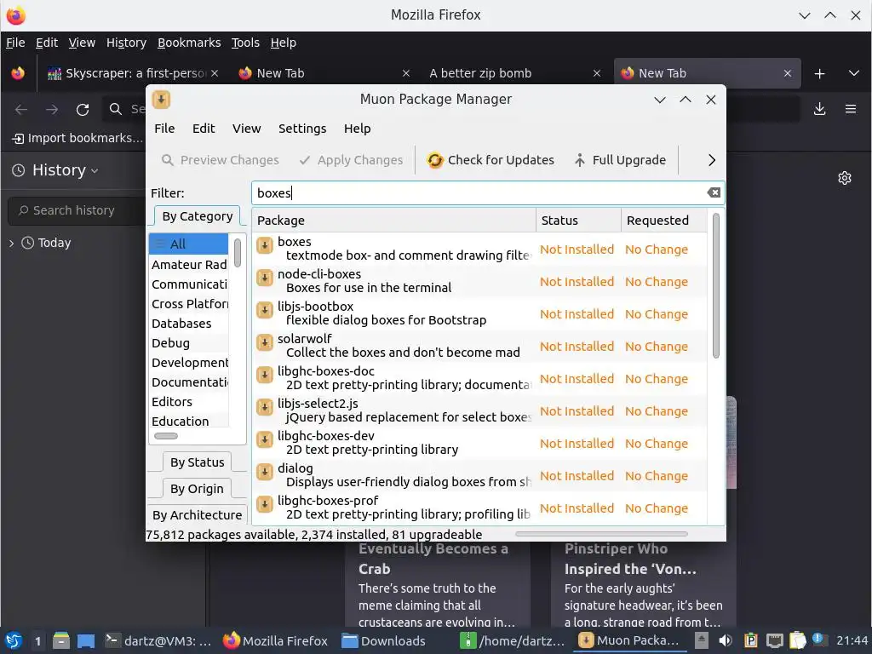Open Bookmarks menu in Firefox menu bar
872x654 pixels.
[x=189, y=43]
